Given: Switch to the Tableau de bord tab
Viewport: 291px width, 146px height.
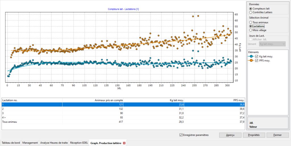Looking at the screenshot, I should (x=11, y=143).
